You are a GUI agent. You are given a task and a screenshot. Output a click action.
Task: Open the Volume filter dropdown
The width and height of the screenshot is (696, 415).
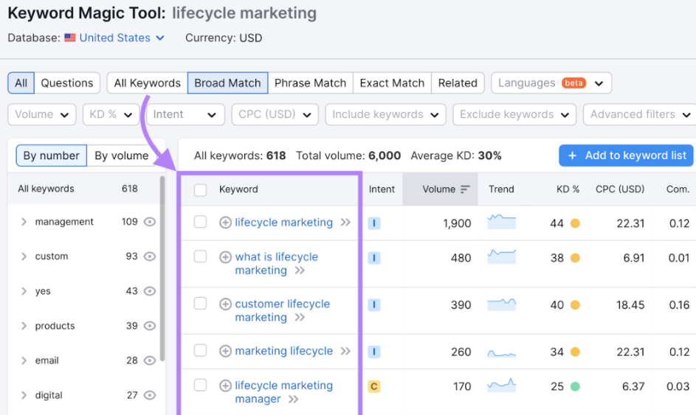click(42, 115)
